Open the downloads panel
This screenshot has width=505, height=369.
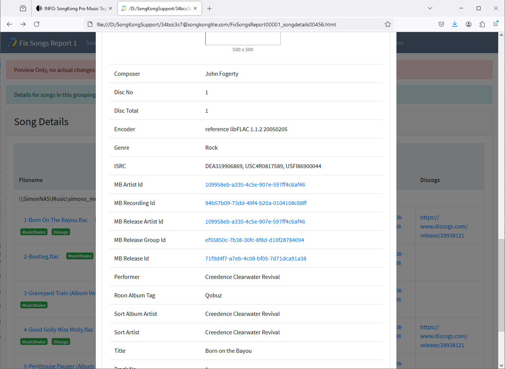click(455, 24)
